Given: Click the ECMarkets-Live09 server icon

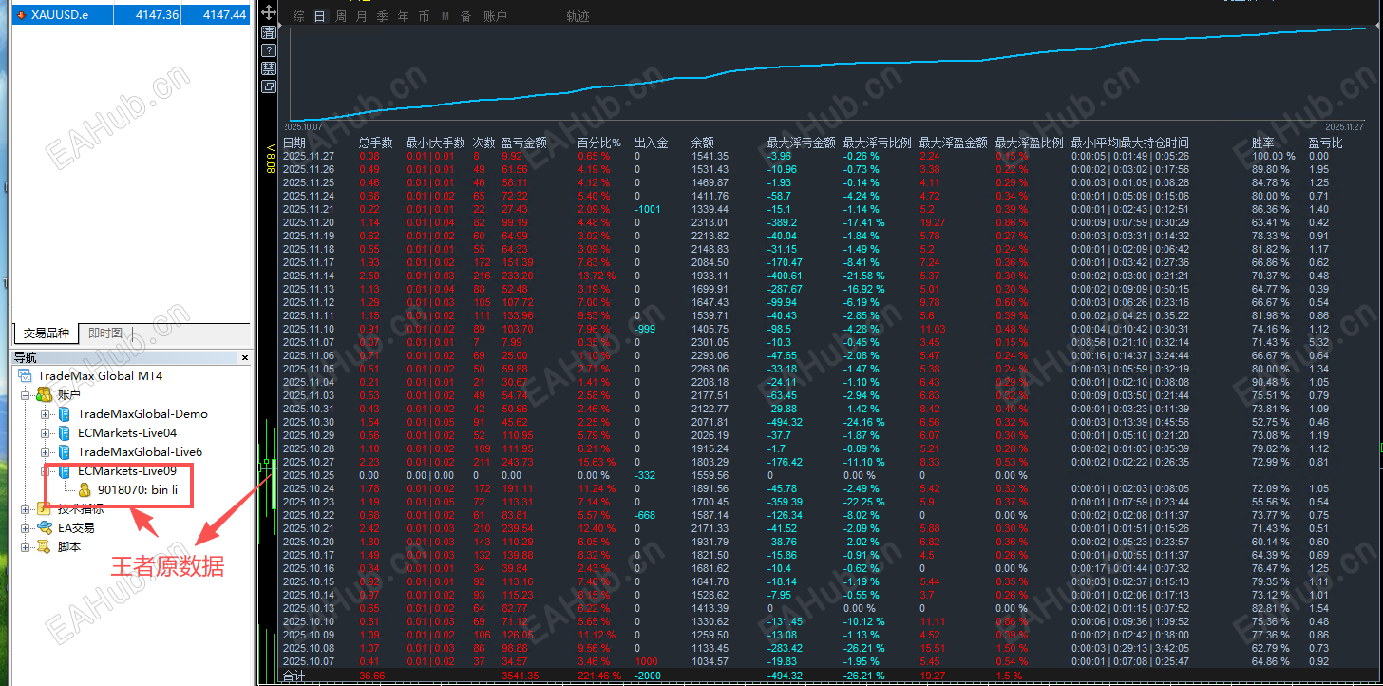Looking at the screenshot, I should click(x=65, y=471).
